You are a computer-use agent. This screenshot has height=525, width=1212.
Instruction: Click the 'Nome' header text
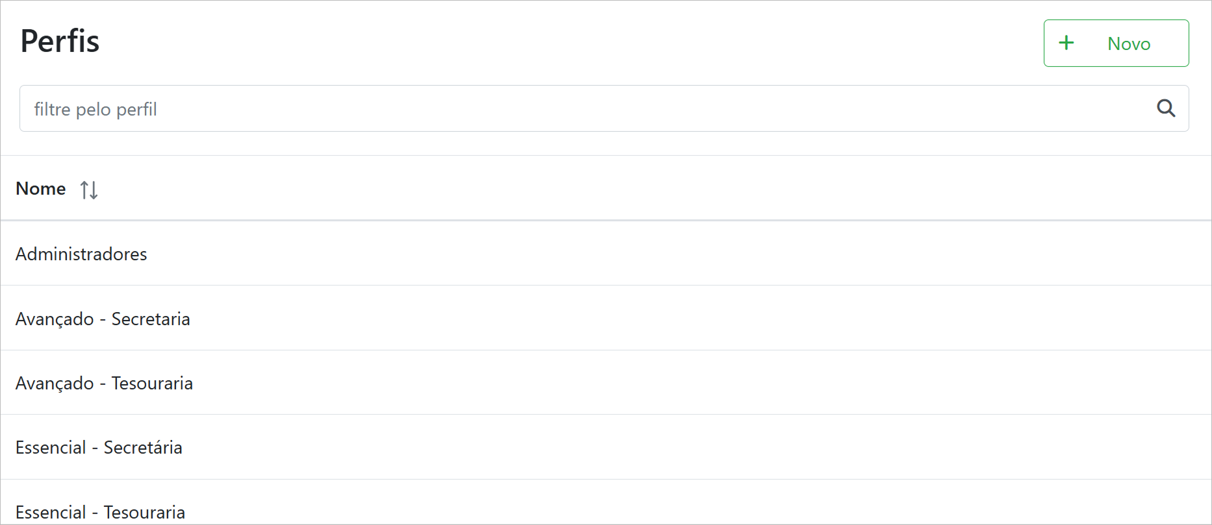click(x=41, y=188)
